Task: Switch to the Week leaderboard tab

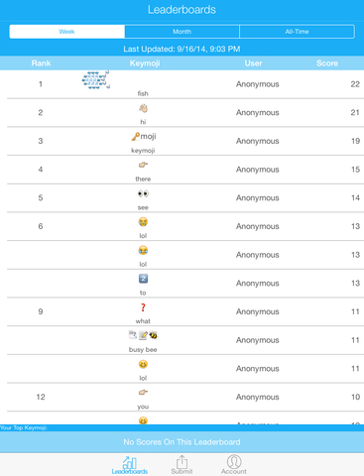Action: tap(66, 32)
